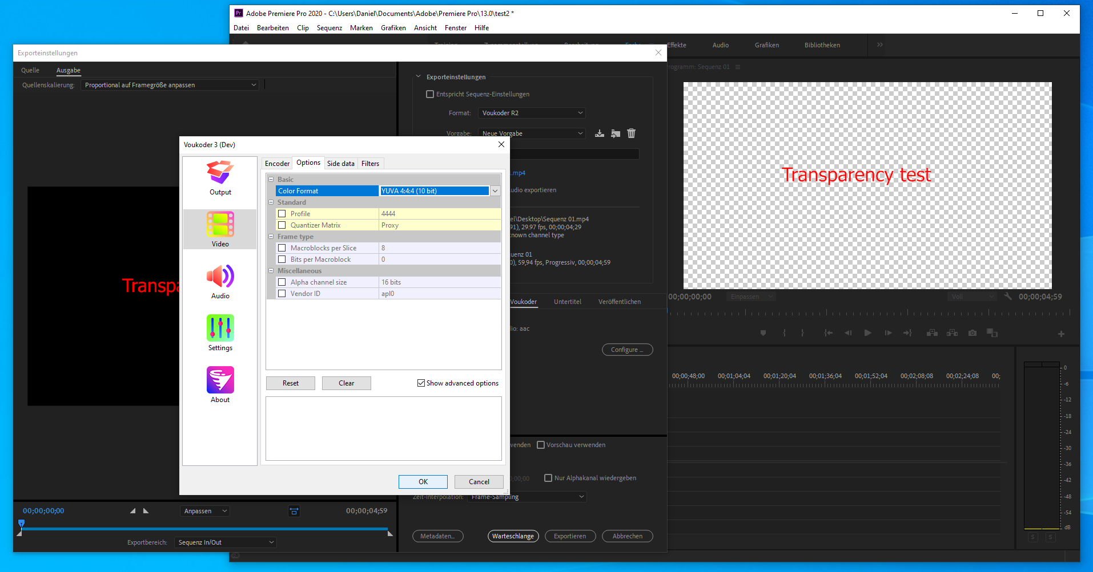Open Voukoder Settings icon

[x=220, y=333]
